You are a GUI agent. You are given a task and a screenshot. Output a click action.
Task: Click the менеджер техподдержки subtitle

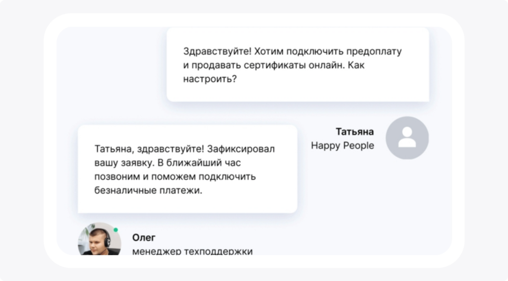point(192,251)
